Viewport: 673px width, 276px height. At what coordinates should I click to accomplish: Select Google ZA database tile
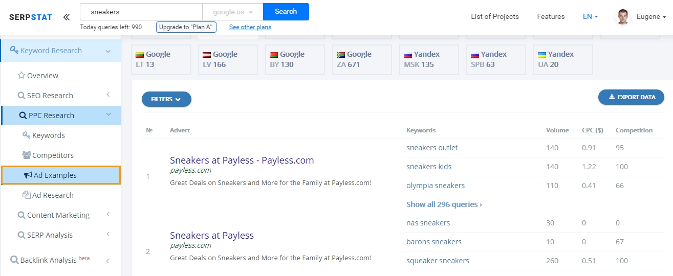[x=362, y=59]
